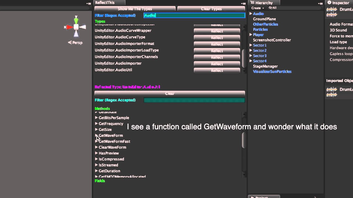Click the Imported Object waveform preview icon

click(x=331, y=92)
